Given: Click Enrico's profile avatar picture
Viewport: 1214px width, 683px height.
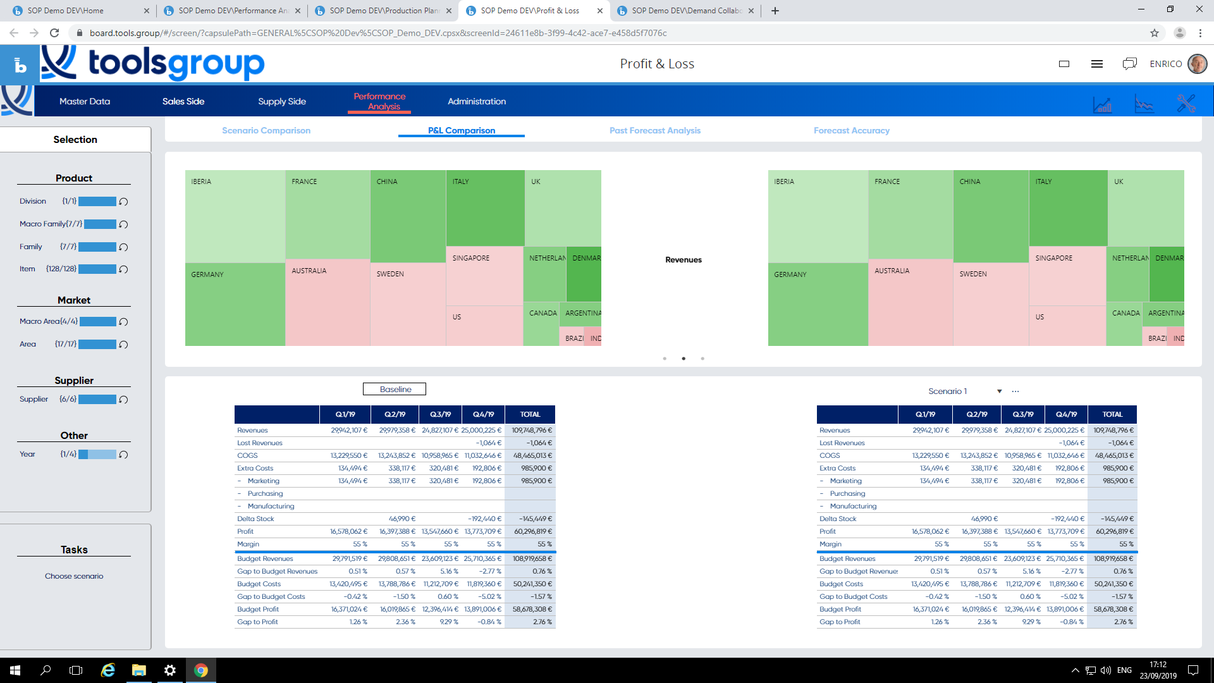Looking at the screenshot, I should pyautogui.click(x=1197, y=64).
